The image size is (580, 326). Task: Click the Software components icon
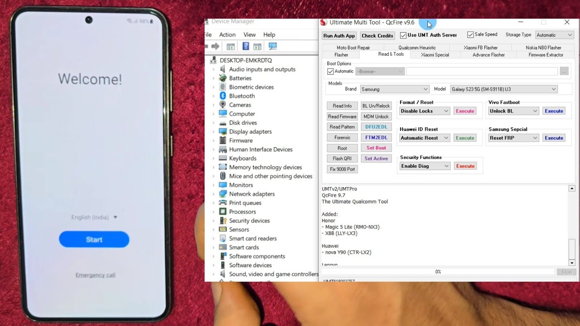click(x=222, y=256)
